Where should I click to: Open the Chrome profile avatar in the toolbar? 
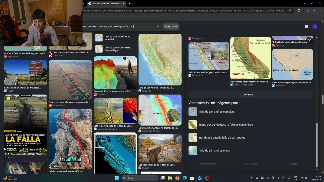click(314, 11)
